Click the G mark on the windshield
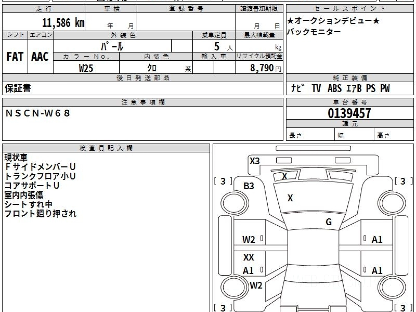 [329, 222]
